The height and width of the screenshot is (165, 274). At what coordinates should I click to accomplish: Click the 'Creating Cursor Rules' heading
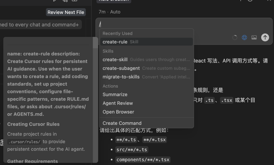[x=33, y=124]
